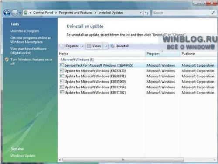Open Turn Windows features on or off
218x164 pixels.
(31, 62)
